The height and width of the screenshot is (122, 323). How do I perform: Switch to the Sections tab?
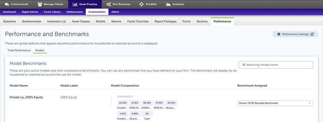202,21
